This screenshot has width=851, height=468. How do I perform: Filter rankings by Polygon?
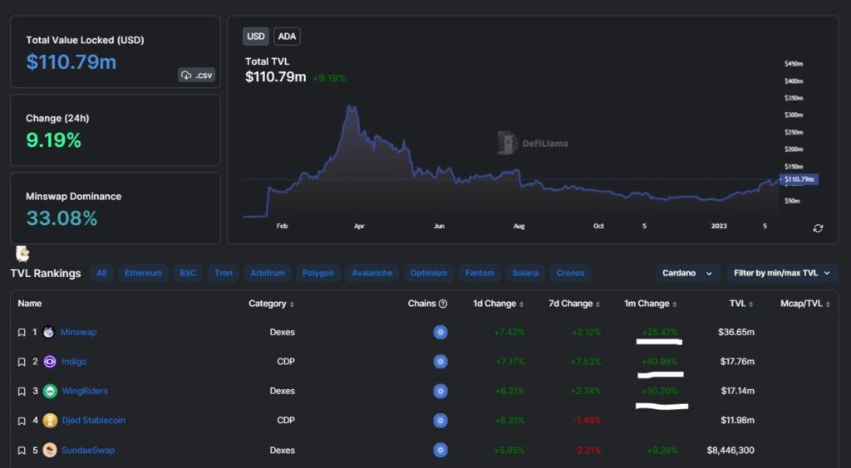(318, 273)
